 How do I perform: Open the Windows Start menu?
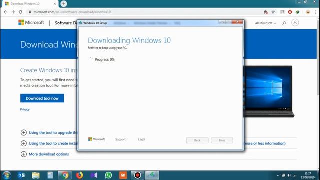pyautogui.click(x=6, y=175)
